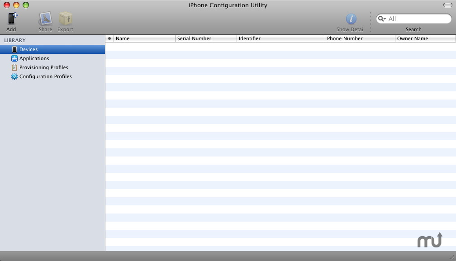This screenshot has width=456, height=261.
Task: Sort by the Serial Number column header
Action: [206, 38]
